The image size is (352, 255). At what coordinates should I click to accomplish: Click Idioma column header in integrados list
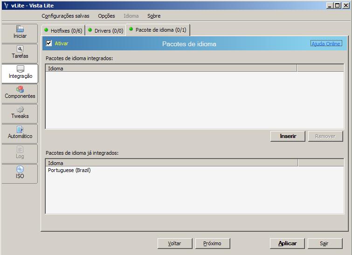tap(171, 69)
